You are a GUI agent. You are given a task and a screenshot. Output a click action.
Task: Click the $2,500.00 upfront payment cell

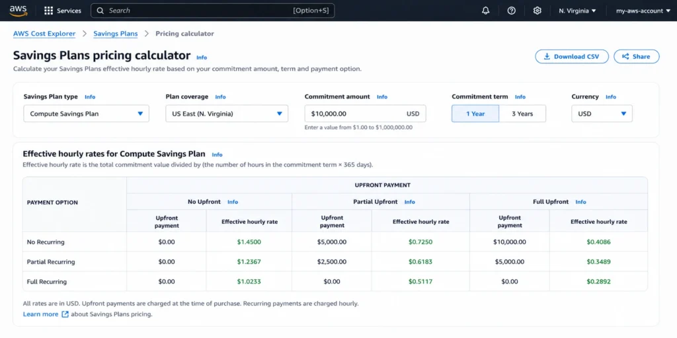(332, 262)
